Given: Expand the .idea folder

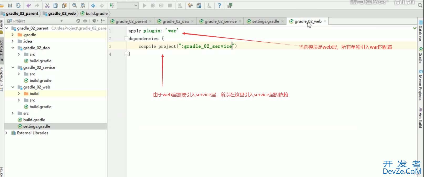Looking at the screenshot, I should tap(13, 41).
